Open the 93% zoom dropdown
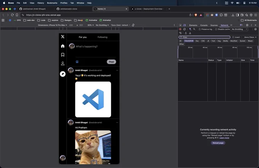The height and width of the screenshot is (168, 259). click(x=91, y=25)
